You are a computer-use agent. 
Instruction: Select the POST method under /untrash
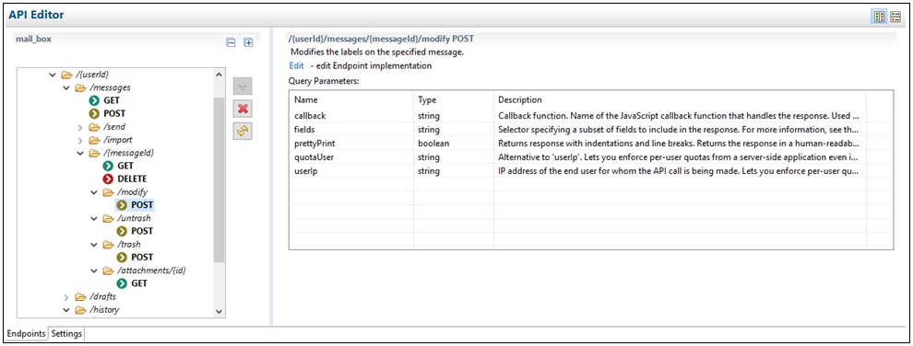(135, 231)
